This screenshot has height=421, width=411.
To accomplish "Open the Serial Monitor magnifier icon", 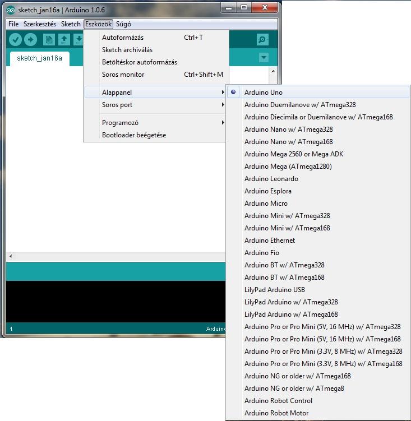I will coord(262,40).
